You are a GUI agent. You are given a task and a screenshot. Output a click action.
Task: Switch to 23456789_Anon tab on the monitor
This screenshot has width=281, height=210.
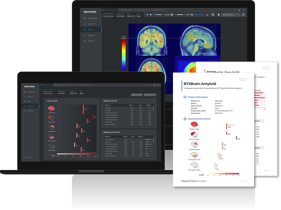click(126, 10)
